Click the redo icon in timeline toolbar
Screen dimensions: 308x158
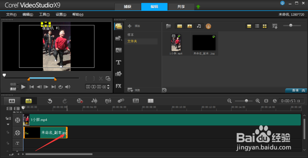pyautogui.click(x=65, y=101)
